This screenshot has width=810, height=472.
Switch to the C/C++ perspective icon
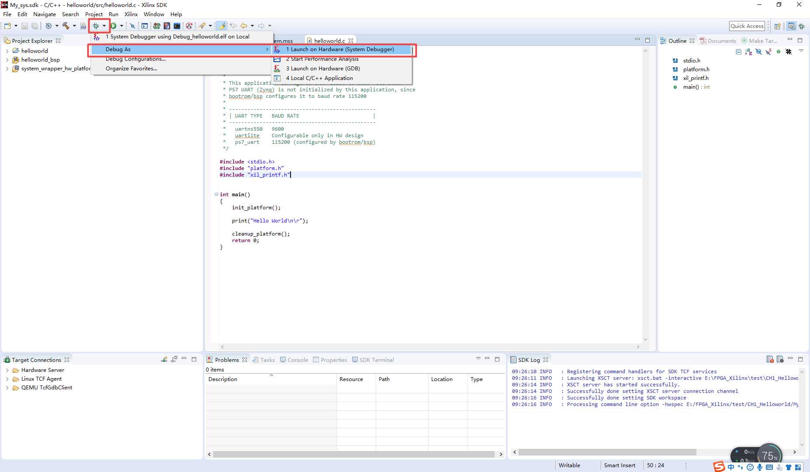point(792,26)
